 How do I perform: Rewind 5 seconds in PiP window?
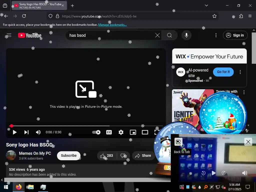tap(203, 173)
